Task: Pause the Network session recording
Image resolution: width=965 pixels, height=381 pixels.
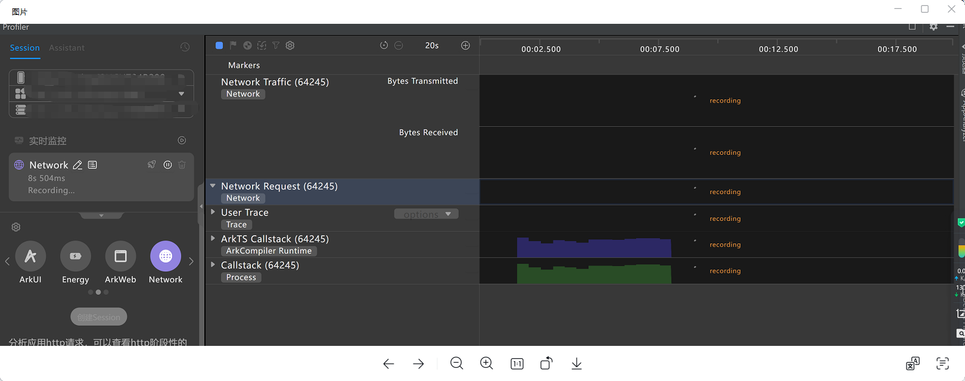Action: pos(168,165)
